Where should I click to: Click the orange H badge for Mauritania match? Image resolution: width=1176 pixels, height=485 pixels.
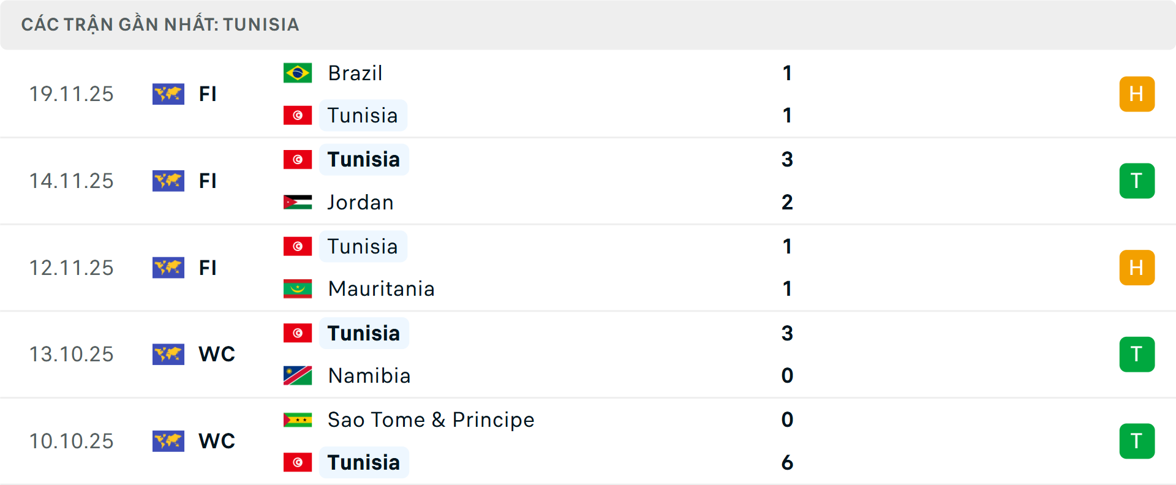point(1137,268)
